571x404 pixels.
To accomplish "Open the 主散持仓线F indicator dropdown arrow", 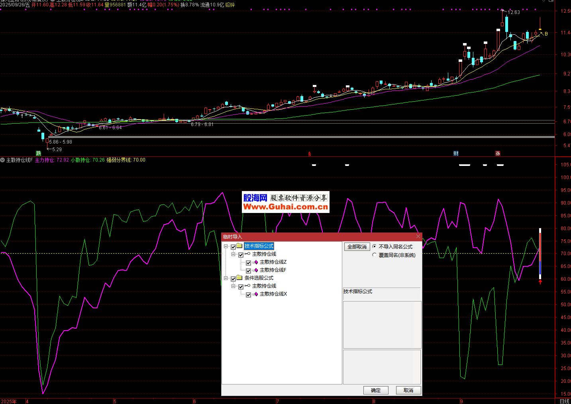I will (x=2, y=160).
